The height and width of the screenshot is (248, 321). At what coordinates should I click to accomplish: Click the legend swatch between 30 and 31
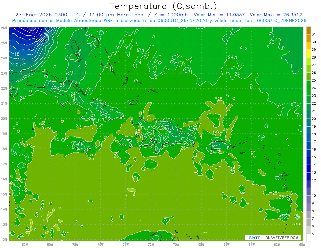pos(308,38)
